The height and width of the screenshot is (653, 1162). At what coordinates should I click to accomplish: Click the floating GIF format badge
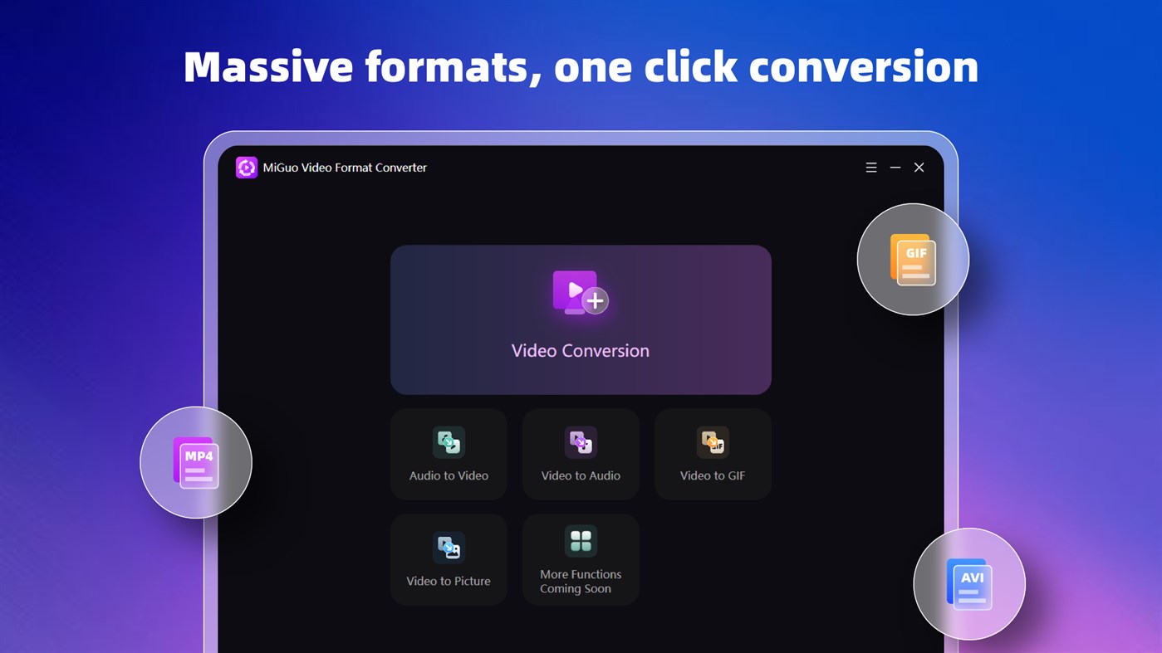coord(912,259)
